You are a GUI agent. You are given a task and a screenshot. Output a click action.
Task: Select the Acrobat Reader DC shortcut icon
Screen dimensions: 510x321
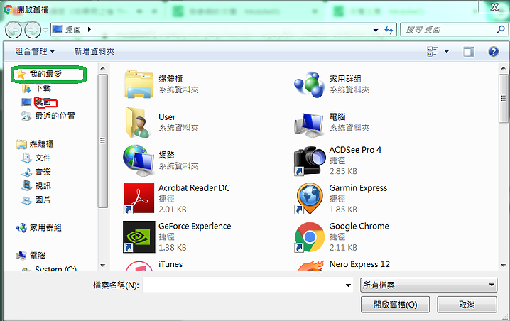[139, 199]
